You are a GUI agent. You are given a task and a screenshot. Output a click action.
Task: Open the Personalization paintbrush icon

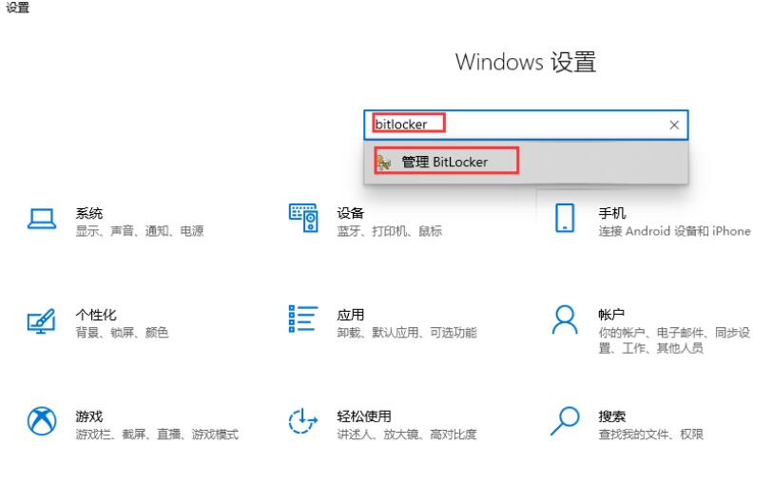click(42, 320)
